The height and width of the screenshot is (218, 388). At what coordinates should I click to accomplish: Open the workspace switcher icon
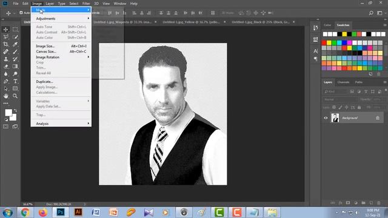coord(380,13)
